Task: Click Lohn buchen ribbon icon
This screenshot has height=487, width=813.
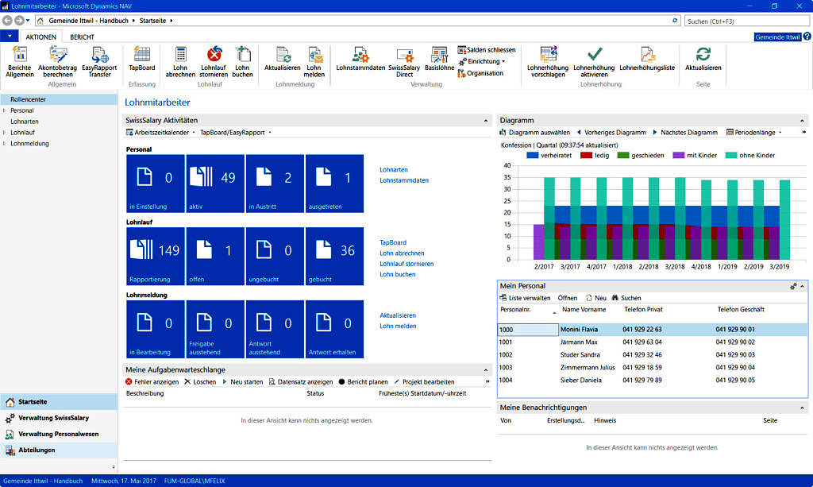Action: tap(242, 54)
